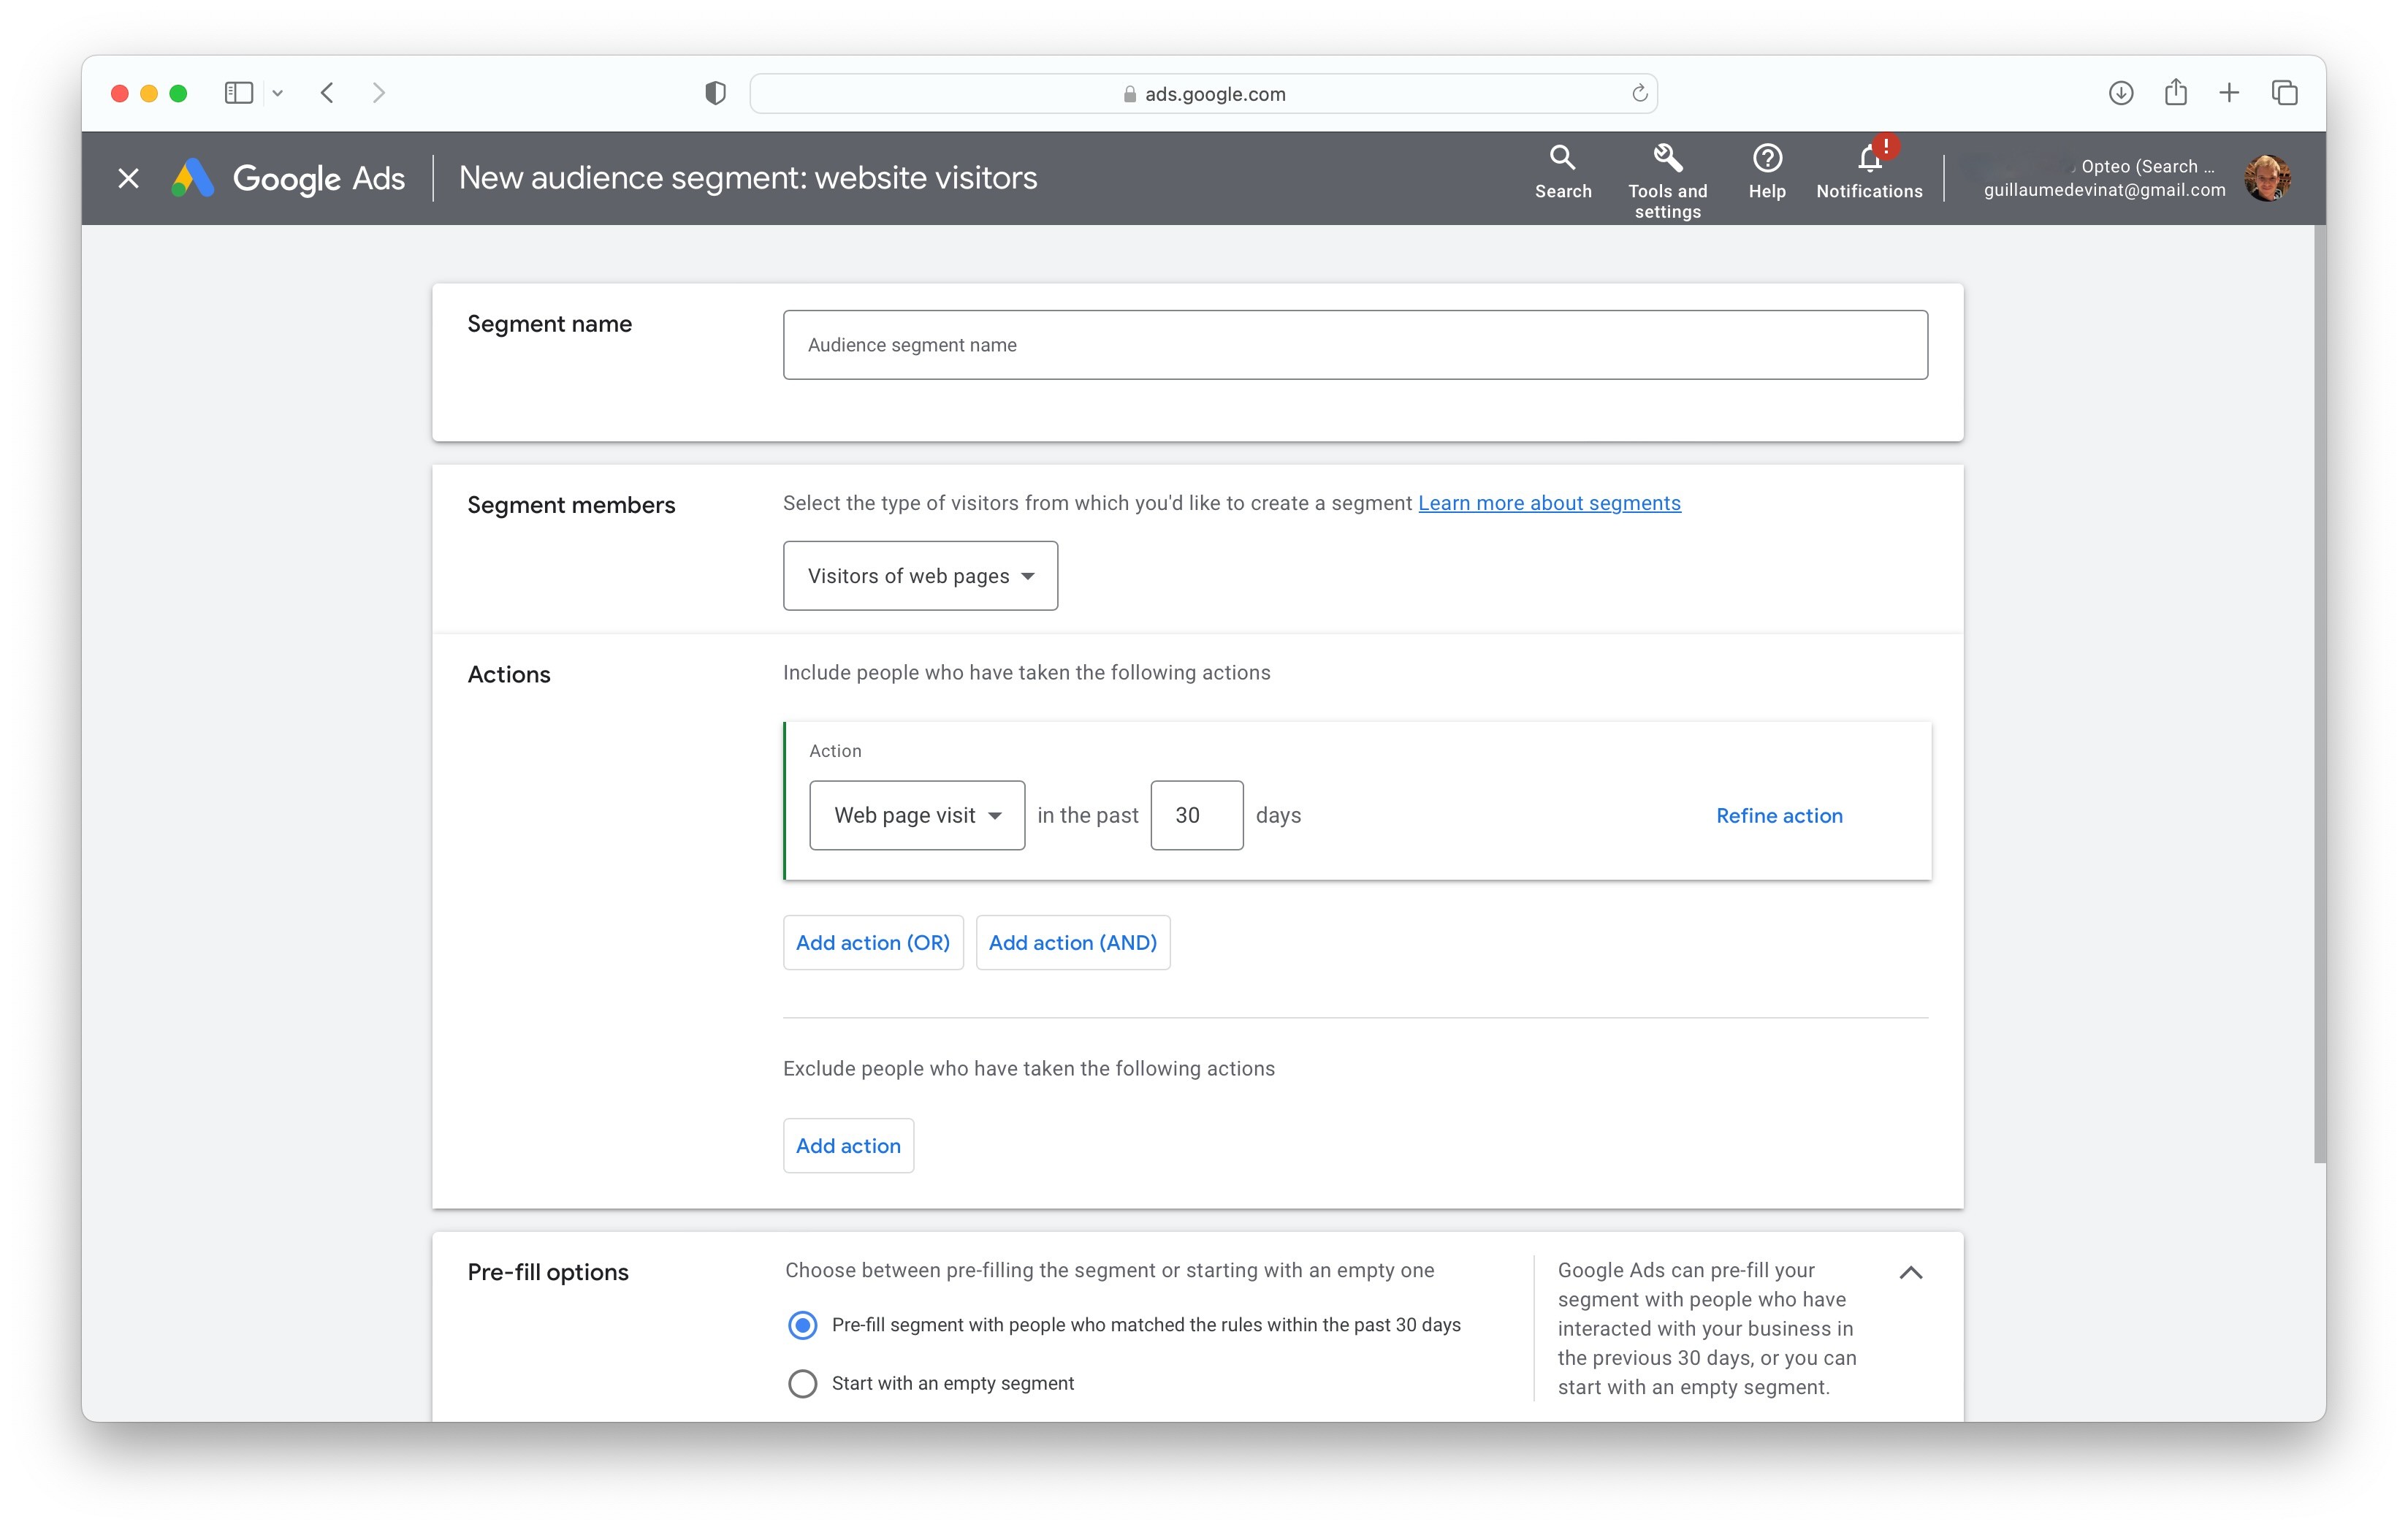Viewport: 2408px width, 1530px height.
Task: Select Start with an empty segment
Action: coord(802,1383)
